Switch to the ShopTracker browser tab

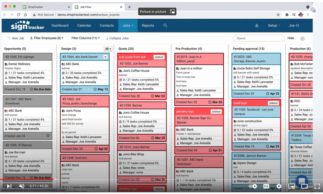point(46,7)
